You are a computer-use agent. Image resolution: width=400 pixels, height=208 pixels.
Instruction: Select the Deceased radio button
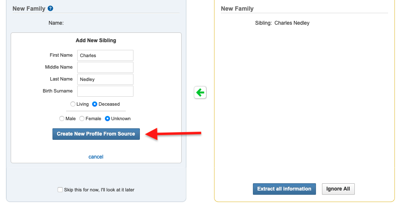(95, 104)
